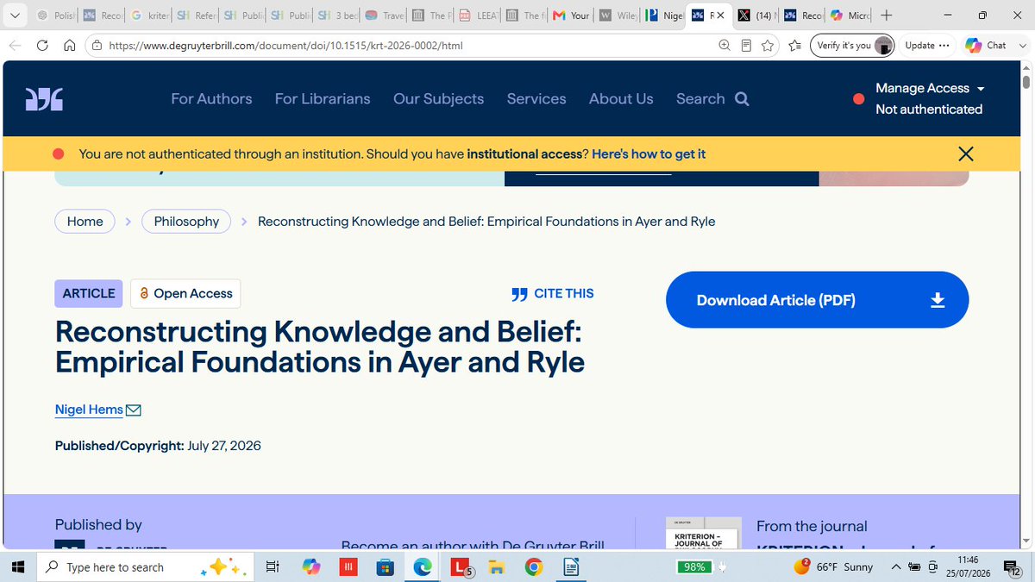Click the 'Not authenticated' status text

[x=929, y=110]
